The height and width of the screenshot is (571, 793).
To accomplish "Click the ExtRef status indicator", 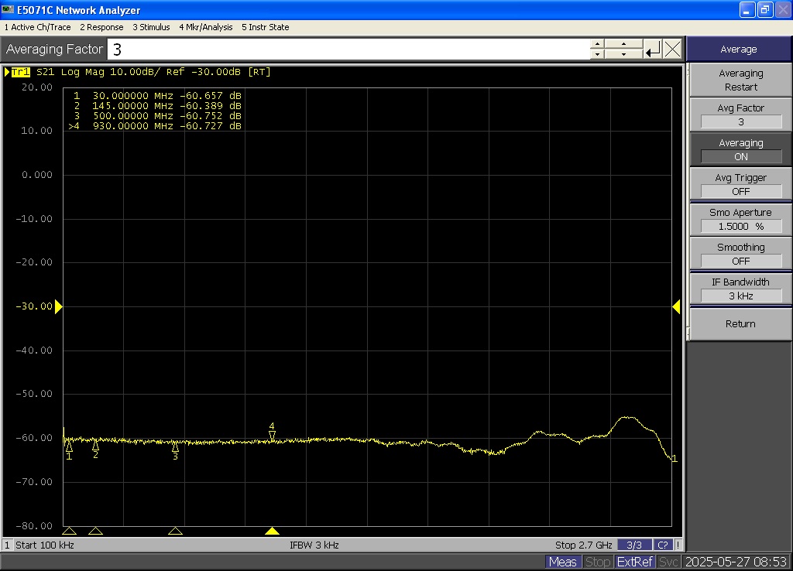I will [x=635, y=562].
